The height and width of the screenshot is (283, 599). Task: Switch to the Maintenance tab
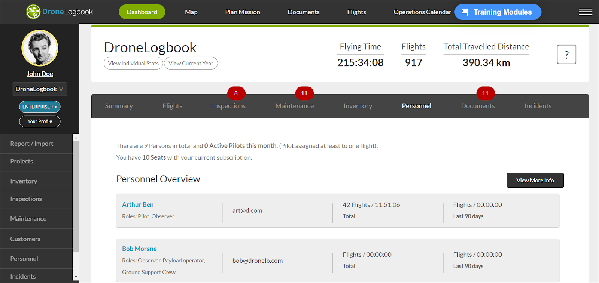click(295, 106)
